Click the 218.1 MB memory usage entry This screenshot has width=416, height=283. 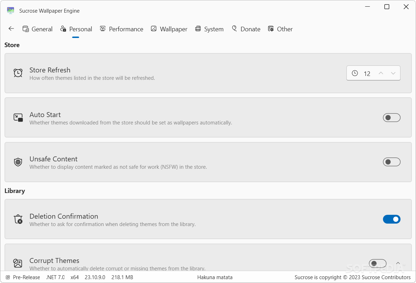pos(122,277)
